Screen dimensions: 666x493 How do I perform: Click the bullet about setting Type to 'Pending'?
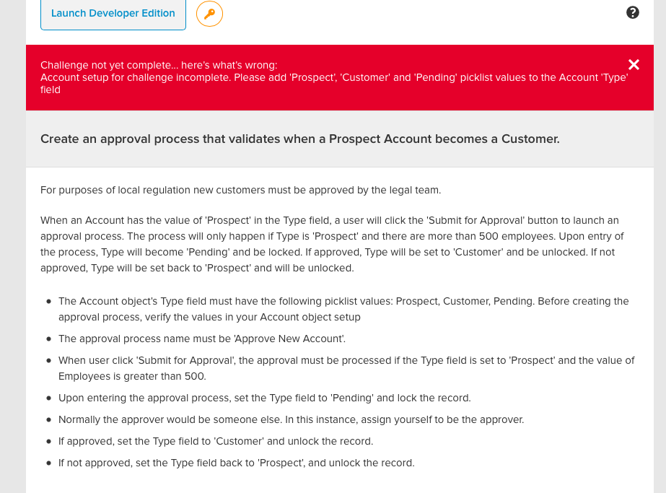click(x=264, y=398)
